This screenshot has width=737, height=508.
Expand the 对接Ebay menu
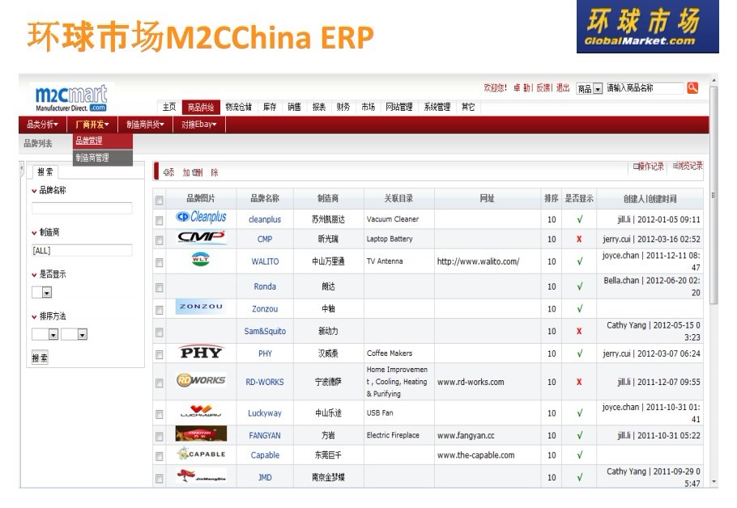(199, 125)
